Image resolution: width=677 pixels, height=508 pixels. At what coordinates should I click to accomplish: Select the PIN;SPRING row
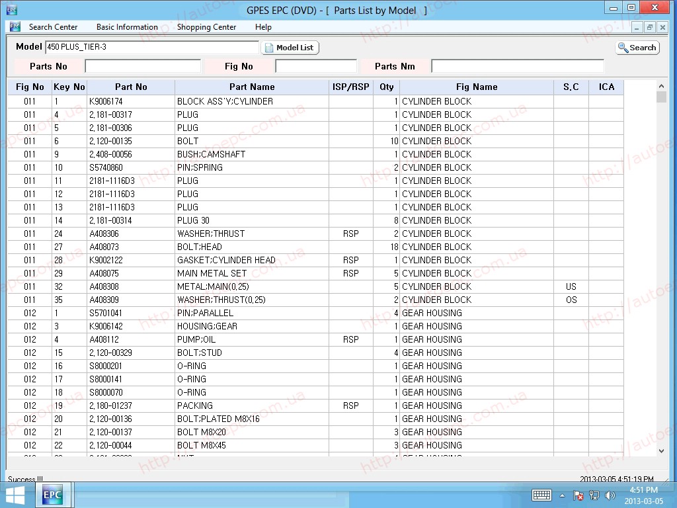[x=315, y=167]
